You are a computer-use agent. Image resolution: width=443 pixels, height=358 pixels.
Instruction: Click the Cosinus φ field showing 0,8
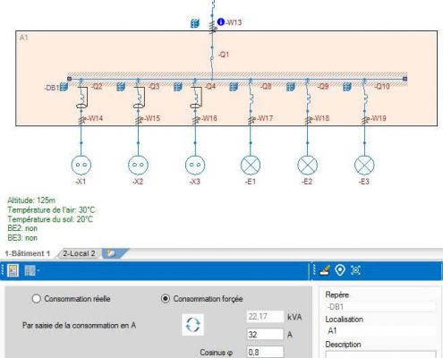click(x=265, y=352)
